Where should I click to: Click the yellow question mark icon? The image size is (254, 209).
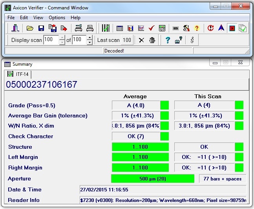[x=197, y=28]
